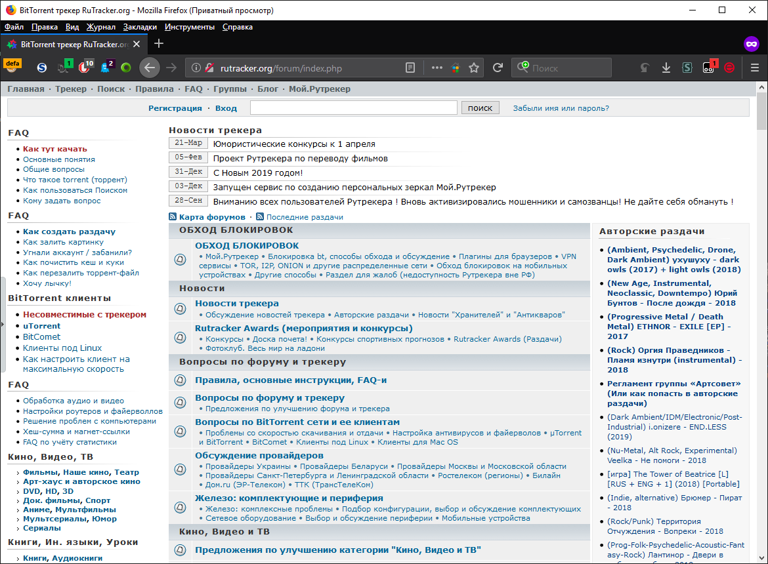Screen dimensions: 768x564
Task: Go to Трекер in the site navigation
Action: click(70, 89)
